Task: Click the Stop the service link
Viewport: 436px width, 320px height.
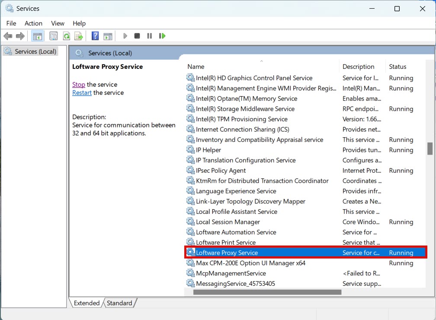Action: coord(79,84)
